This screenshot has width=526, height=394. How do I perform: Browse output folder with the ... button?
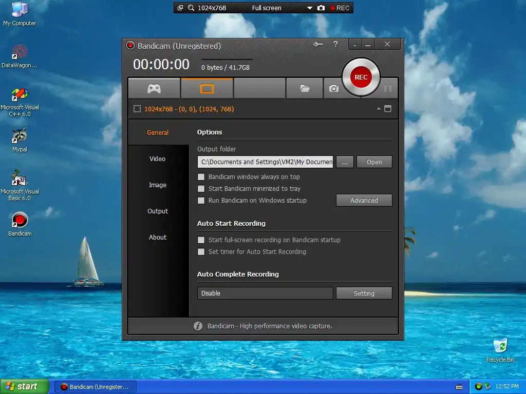pos(345,162)
